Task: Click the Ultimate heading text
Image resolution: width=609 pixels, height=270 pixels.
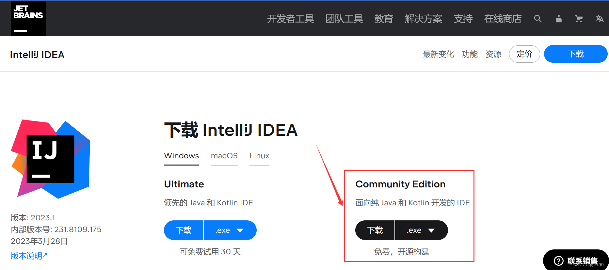Action: coord(184,184)
